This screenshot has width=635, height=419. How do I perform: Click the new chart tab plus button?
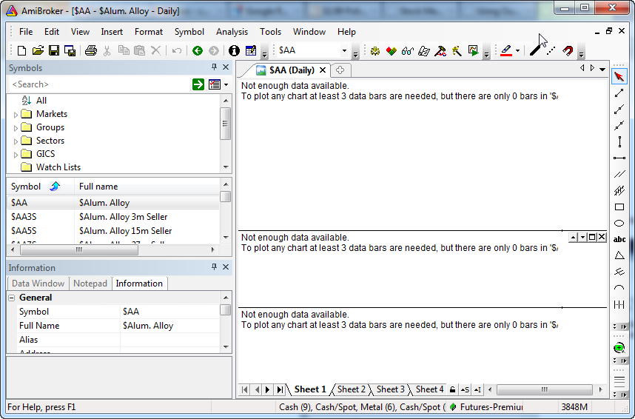(340, 70)
